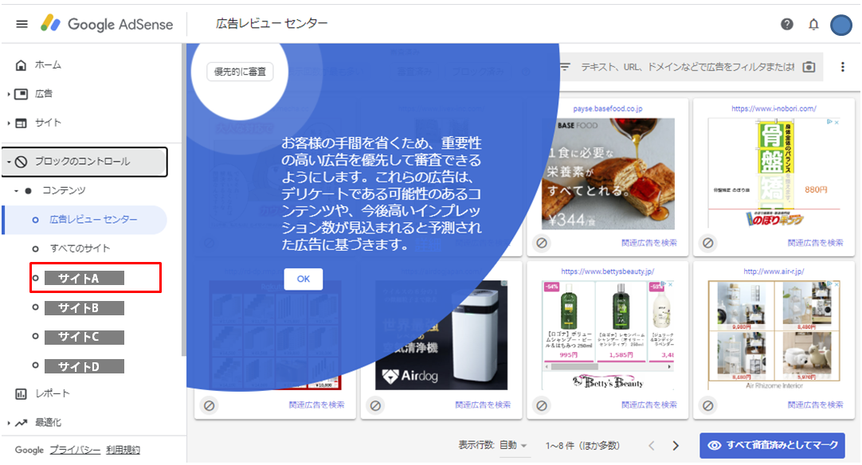Show notifications via the bell icon
Viewport: 862px width, 465px height.
(x=813, y=24)
